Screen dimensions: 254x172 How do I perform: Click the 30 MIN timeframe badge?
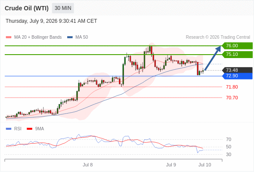tap(63, 8)
